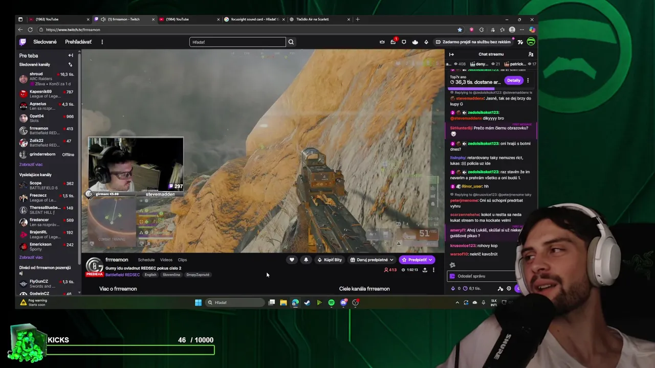The width and height of the screenshot is (655, 368).
Task: Click the Slovenčina tag
Action: (171, 275)
